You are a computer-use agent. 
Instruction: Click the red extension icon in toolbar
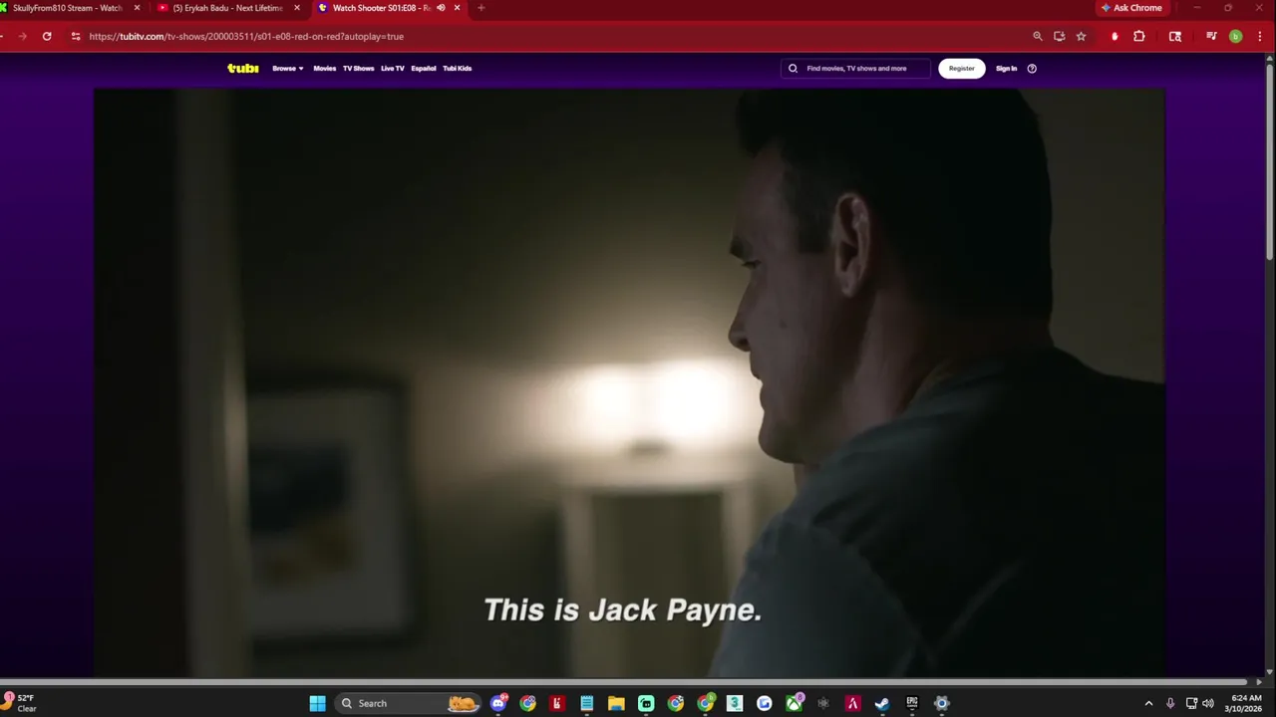click(x=1115, y=36)
